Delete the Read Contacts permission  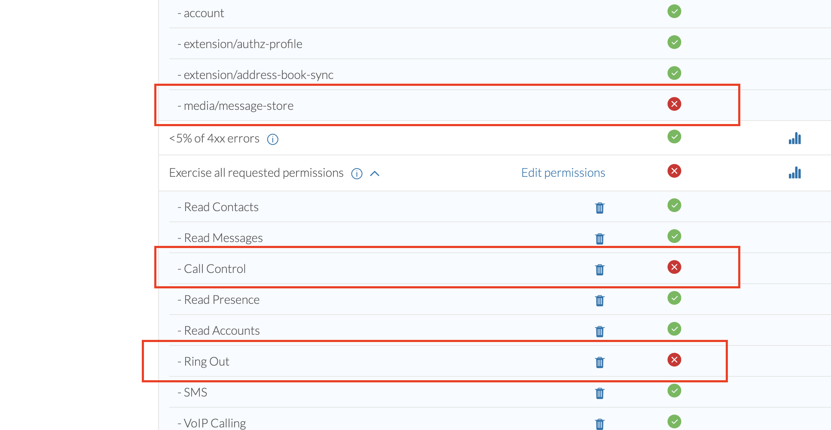600,208
